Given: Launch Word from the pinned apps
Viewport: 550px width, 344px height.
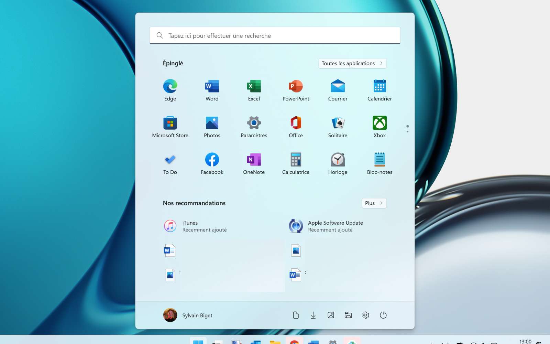Looking at the screenshot, I should 212,90.
